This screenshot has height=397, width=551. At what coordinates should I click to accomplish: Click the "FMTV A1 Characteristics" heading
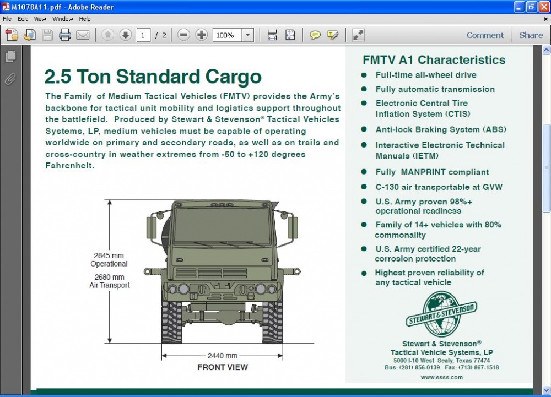434,60
